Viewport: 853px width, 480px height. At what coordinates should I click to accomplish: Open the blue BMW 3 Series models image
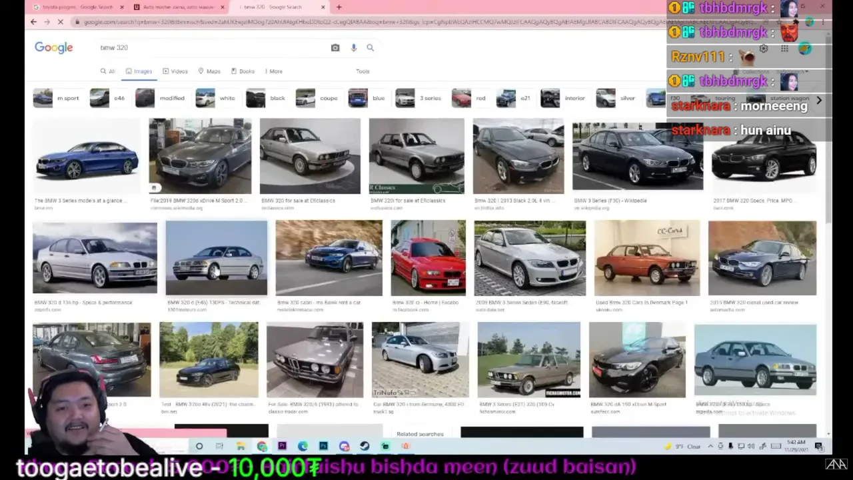(87, 157)
